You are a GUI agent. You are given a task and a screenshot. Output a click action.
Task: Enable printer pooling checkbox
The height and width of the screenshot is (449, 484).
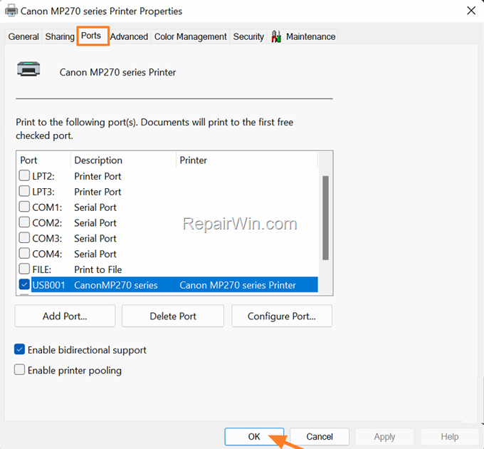click(x=19, y=370)
